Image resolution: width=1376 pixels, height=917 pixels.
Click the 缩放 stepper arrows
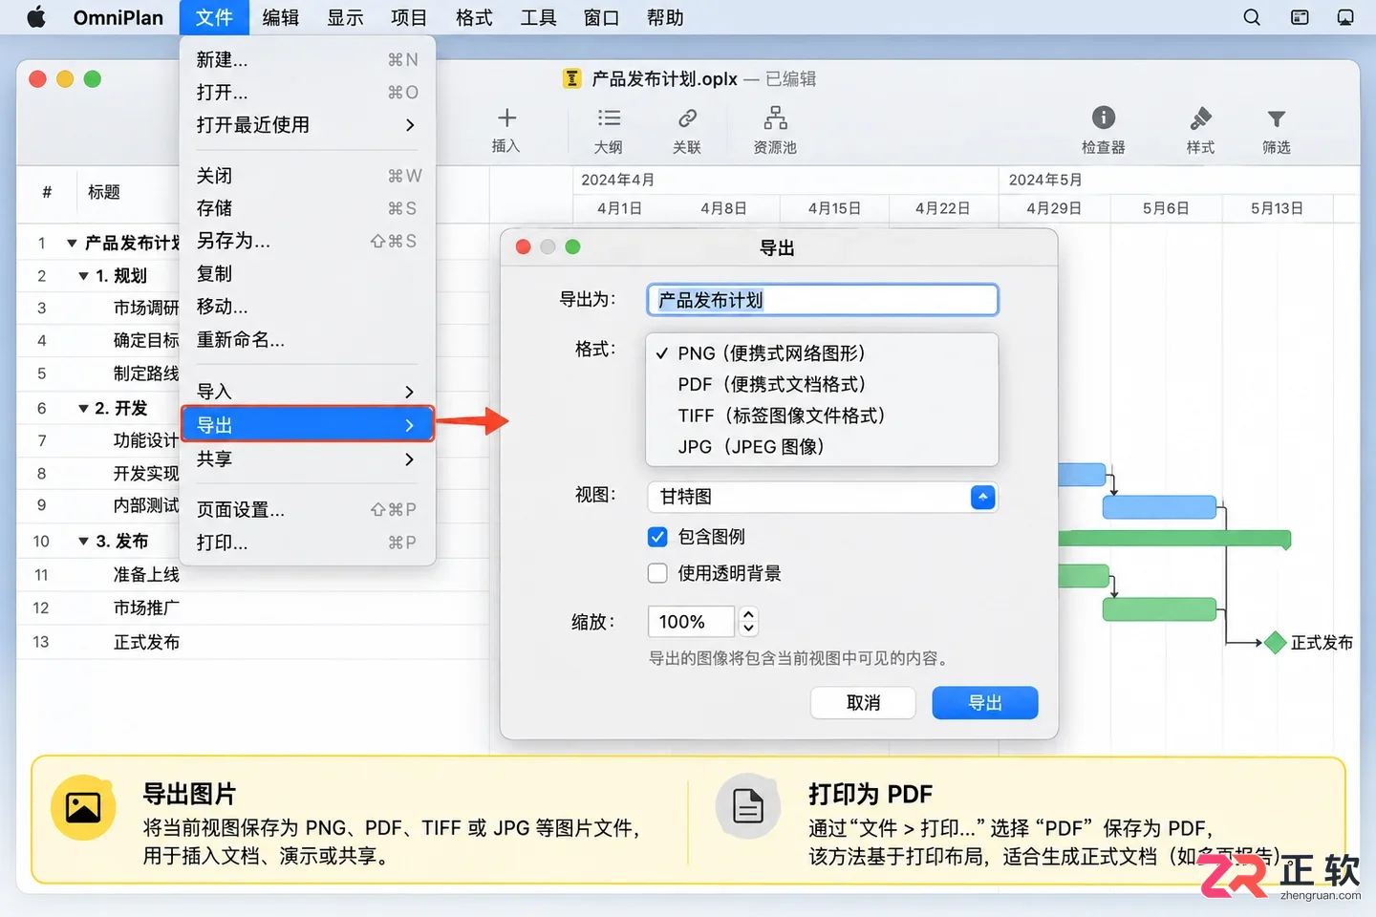coord(748,622)
